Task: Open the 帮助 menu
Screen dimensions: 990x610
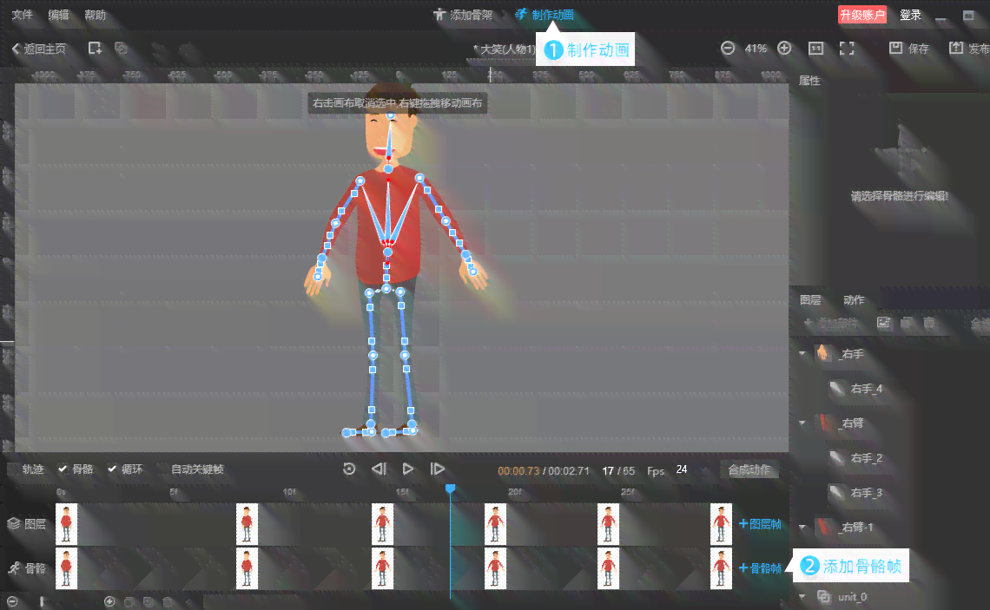Action: tap(96, 15)
